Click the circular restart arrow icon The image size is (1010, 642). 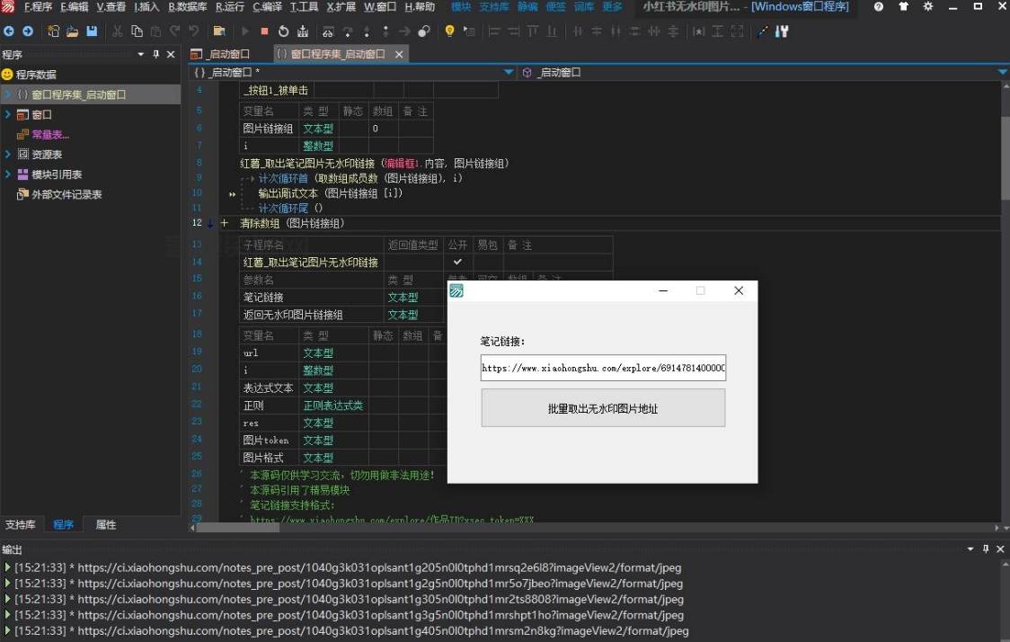coord(283,31)
